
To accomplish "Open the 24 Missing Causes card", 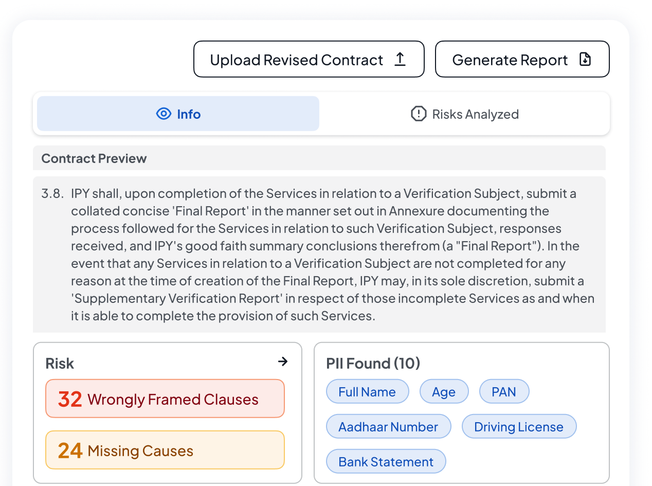I will coord(165,450).
